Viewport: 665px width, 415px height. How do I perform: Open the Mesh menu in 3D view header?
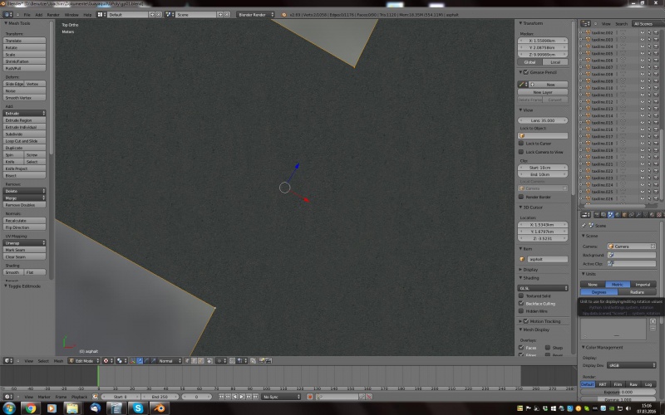pos(58,361)
